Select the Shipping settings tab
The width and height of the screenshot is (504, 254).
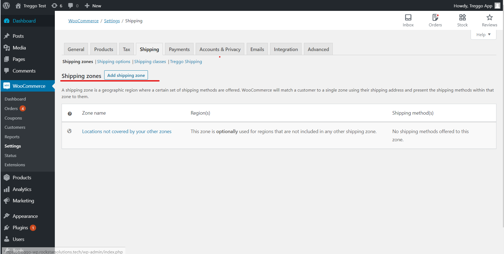(149, 49)
